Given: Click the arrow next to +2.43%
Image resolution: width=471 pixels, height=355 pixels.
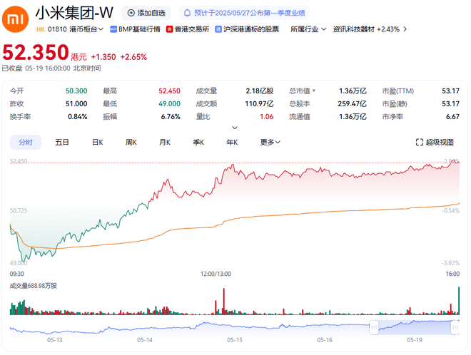Looking at the screenshot, I should click(405, 29).
